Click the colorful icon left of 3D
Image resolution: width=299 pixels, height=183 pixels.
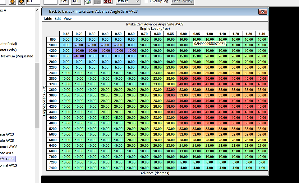coord(88,1)
